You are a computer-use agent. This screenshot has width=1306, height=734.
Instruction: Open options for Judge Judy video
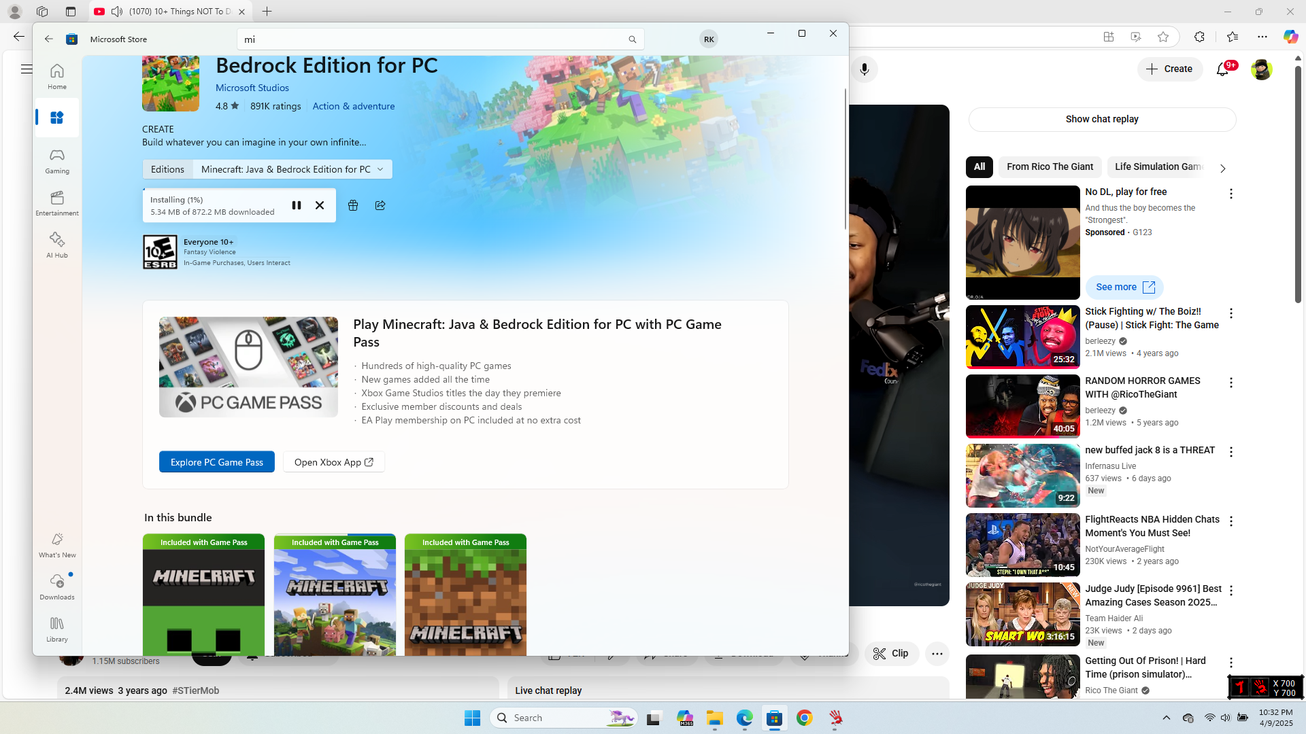point(1230,591)
